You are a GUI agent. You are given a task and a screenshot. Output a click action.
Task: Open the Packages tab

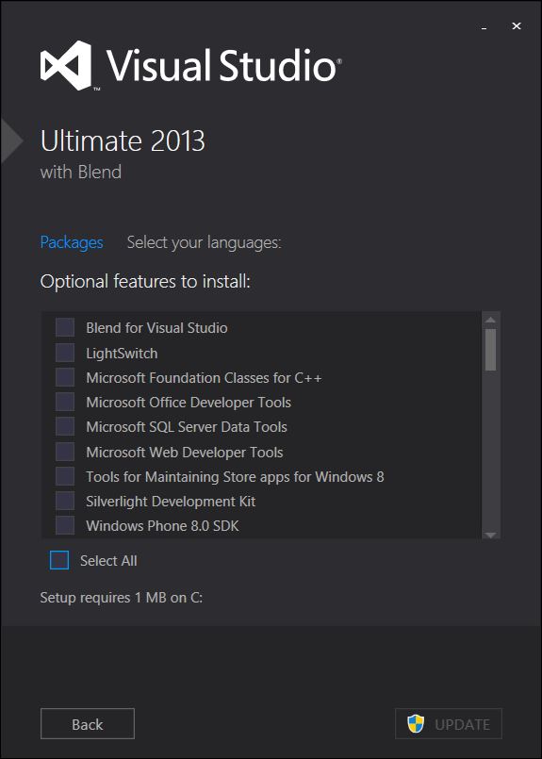(72, 242)
